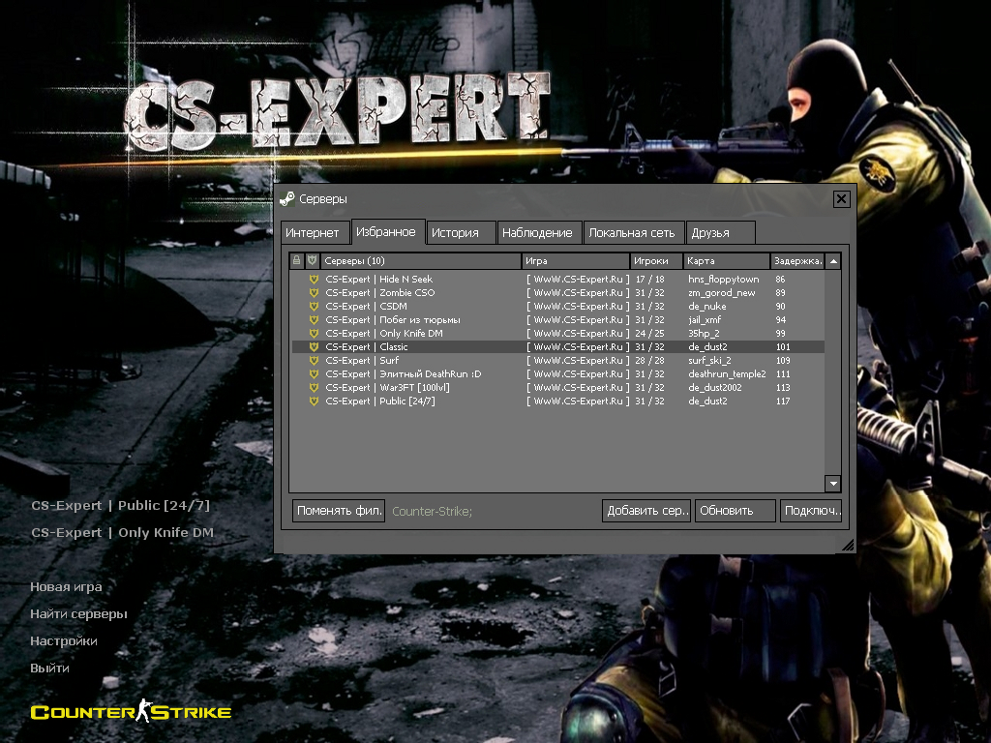
Task: Click map name de_nuke
Action: (707, 307)
